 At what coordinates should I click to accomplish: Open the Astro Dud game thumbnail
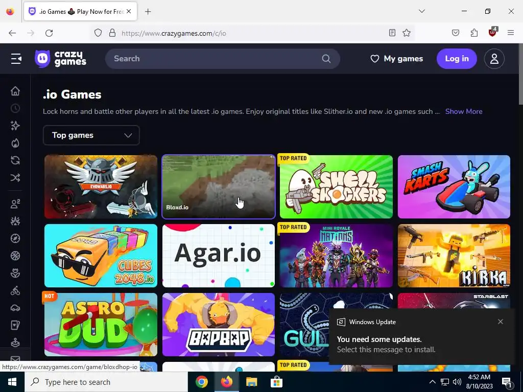101,325
